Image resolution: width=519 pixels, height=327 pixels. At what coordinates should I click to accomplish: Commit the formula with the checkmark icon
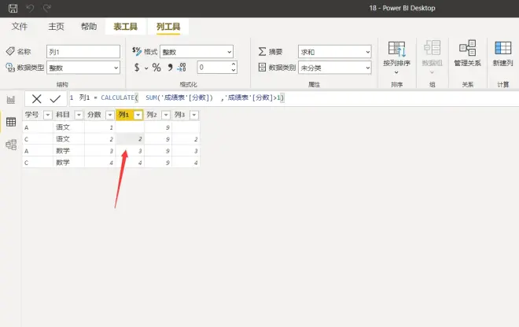point(54,99)
